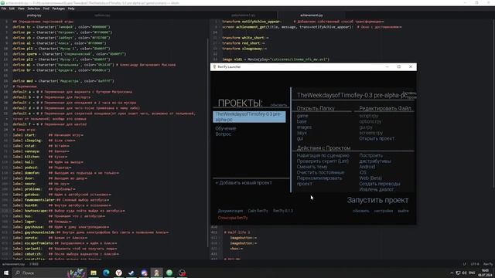Click UTF-8 encoding in Atom status bar
The width and height of the screenshot is (495, 278).
[475, 264]
